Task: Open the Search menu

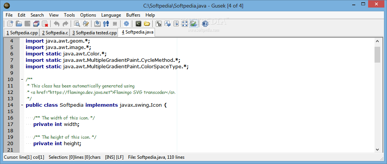Action: click(37, 15)
